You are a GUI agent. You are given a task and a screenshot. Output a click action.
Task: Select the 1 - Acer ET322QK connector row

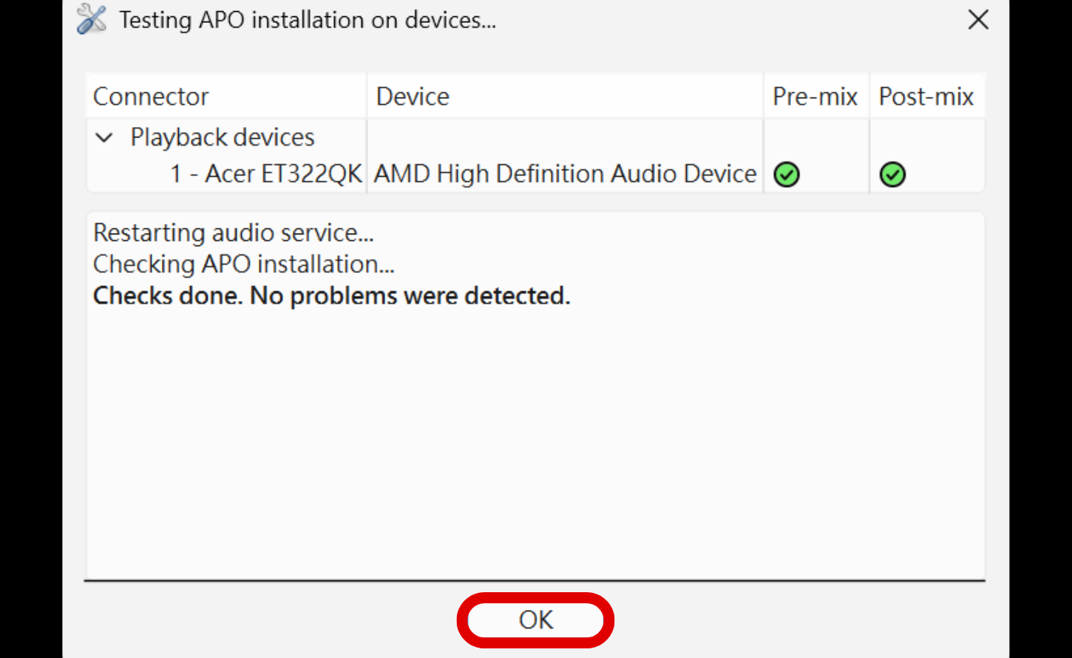click(265, 174)
